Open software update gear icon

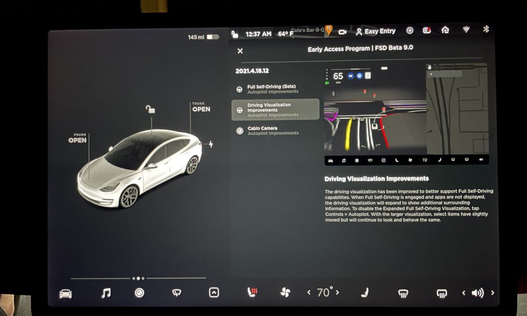click(409, 31)
